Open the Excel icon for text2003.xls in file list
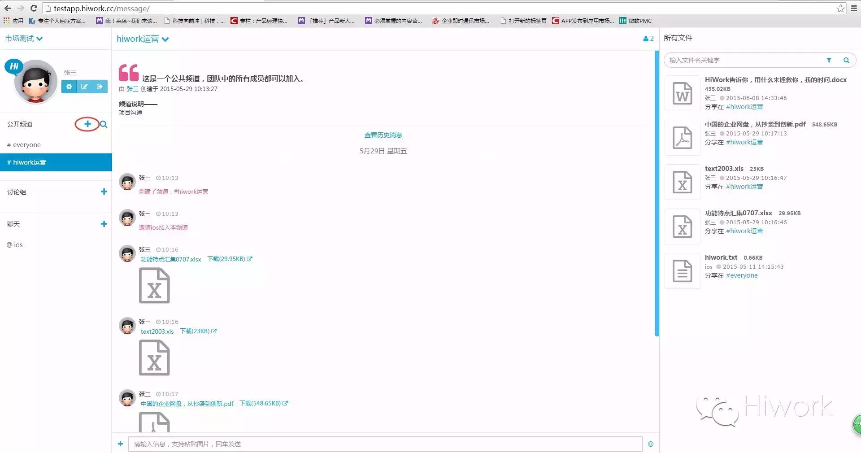This screenshot has width=861, height=453. 682,182
